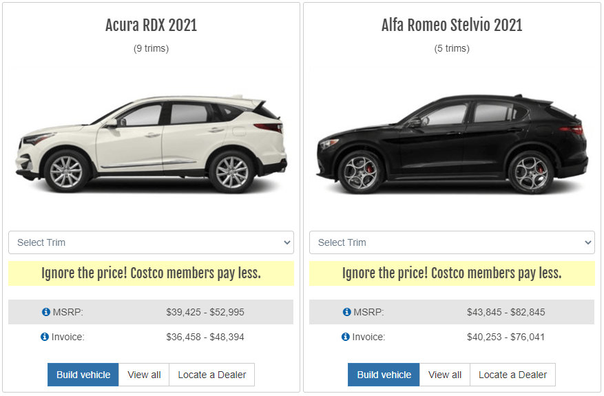Click the MSRP info icon for Acura RDX
This screenshot has width=604, height=396.
coord(46,312)
